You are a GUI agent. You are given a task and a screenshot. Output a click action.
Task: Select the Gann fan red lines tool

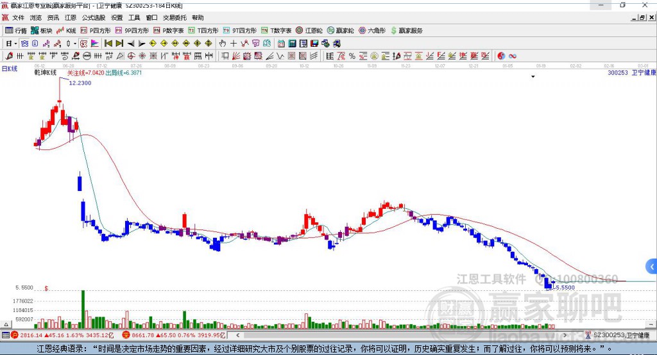pyautogui.click(x=236, y=56)
